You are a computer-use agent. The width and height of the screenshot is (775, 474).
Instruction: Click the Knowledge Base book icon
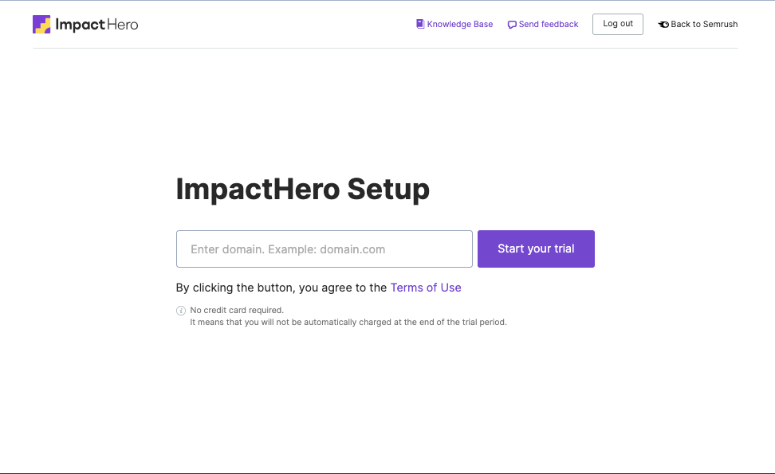coord(419,24)
